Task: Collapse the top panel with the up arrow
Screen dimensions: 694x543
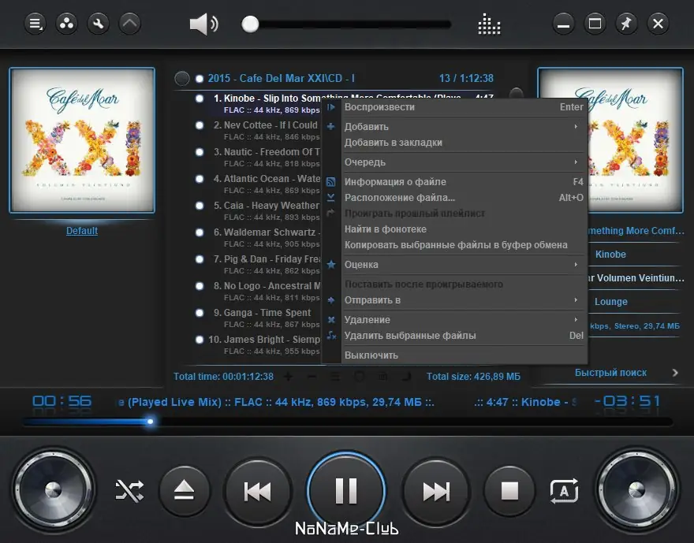Action: [x=129, y=24]
